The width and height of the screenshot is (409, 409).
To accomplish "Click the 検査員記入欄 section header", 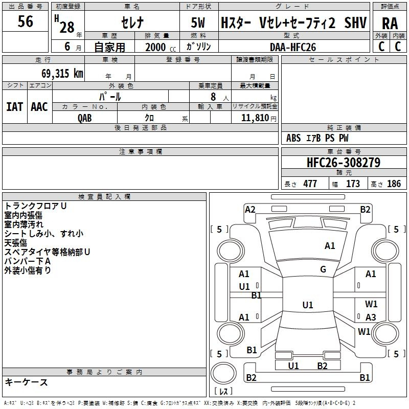I will [x=104, y=197].
